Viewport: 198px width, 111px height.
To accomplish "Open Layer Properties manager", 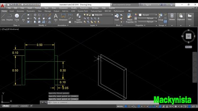I will tap(78, 18).
